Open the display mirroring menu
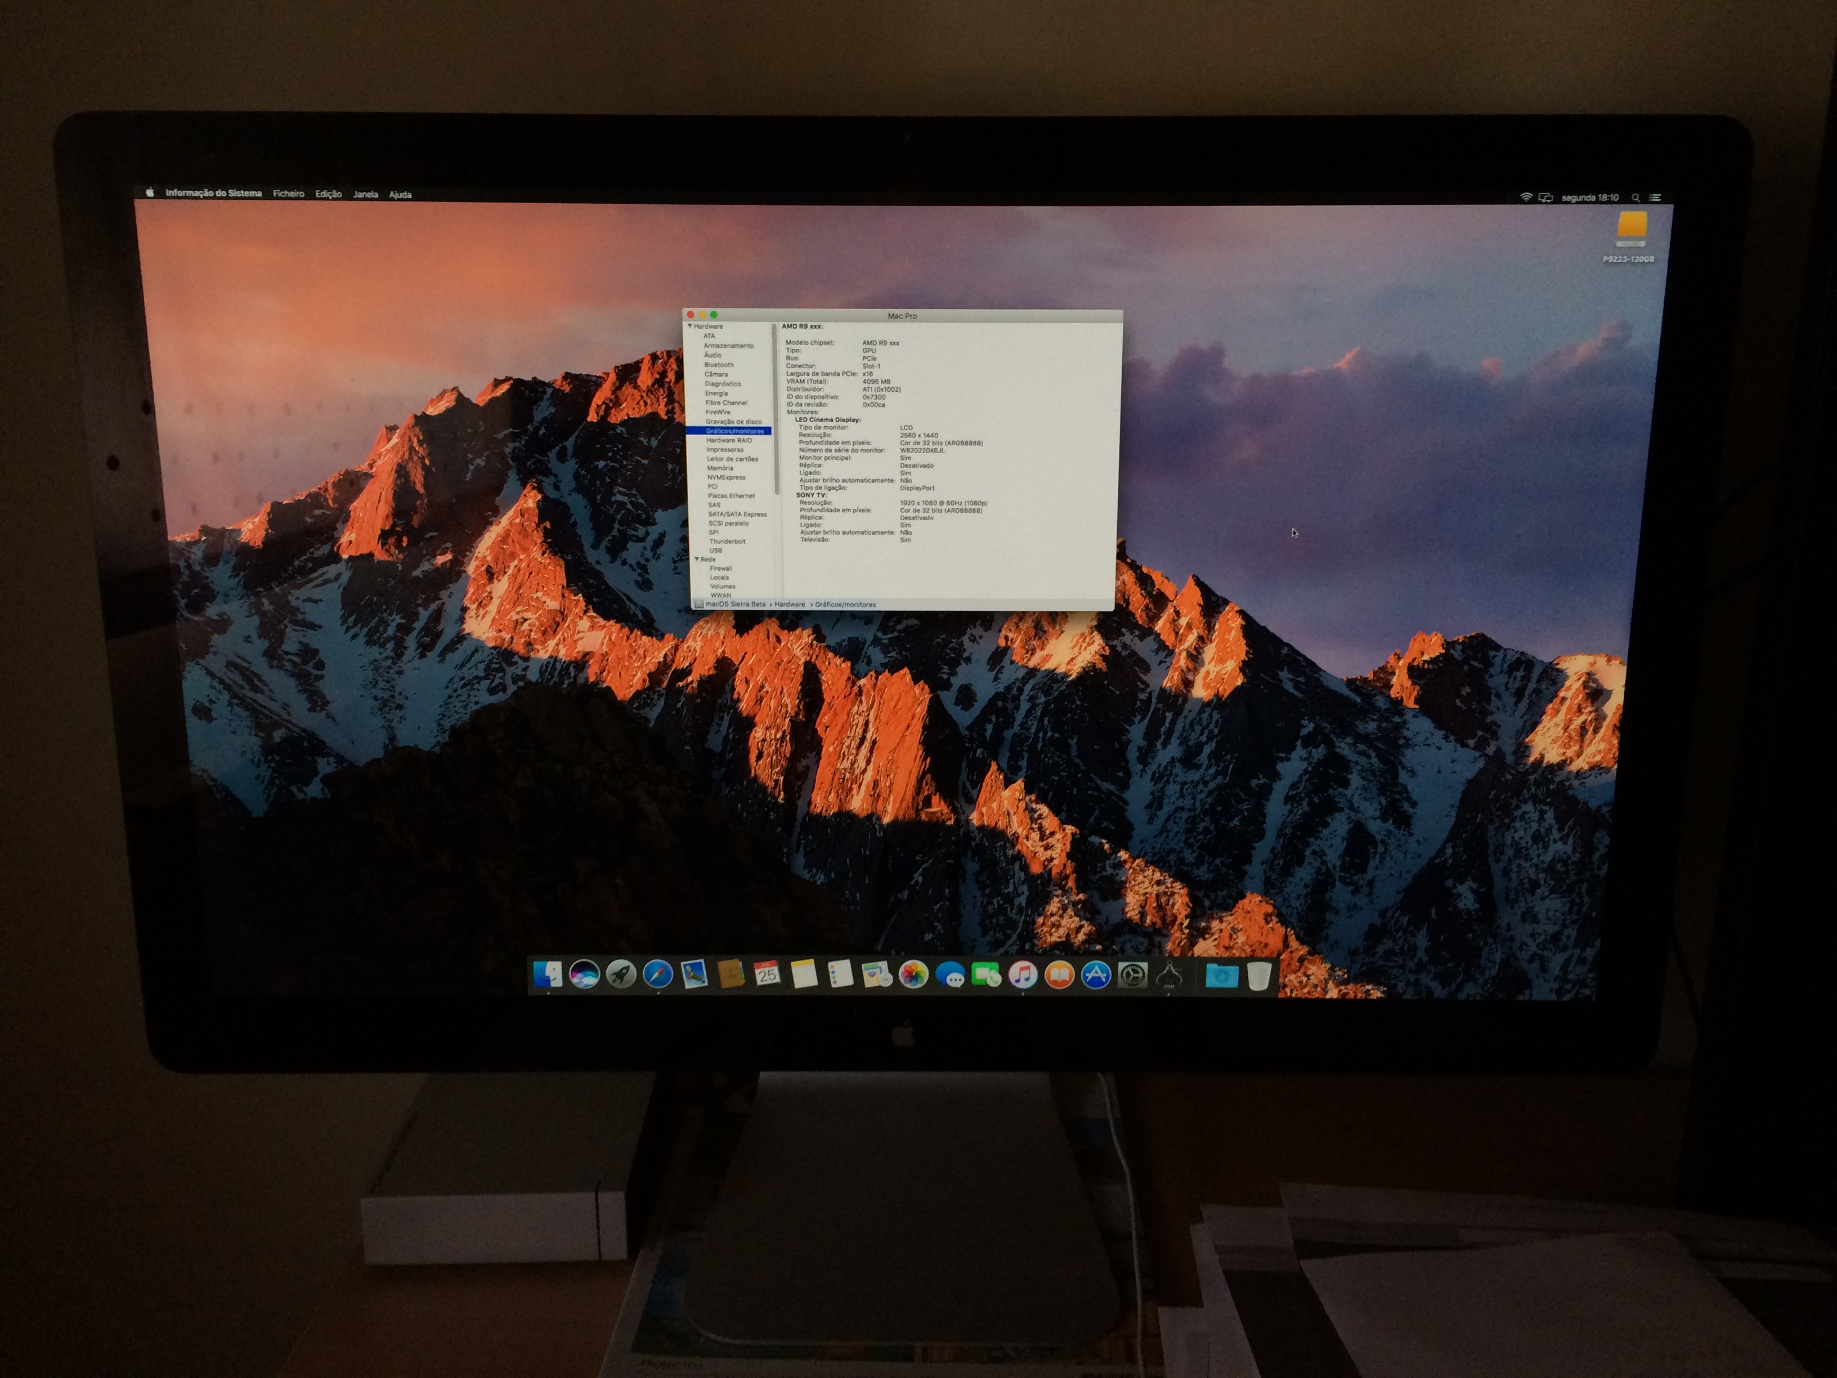This screenshot has width=1837, height=1378. 1545,198
